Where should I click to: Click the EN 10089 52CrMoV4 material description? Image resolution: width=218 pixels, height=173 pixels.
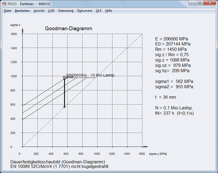click(59, 167)
